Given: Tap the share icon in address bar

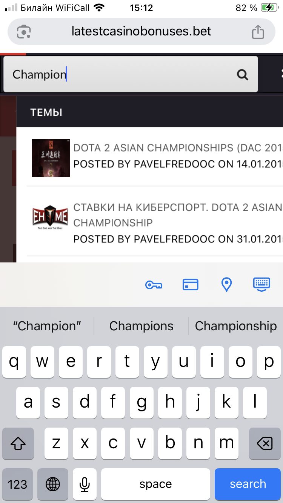Looking at the screenshot, I should pyautogui.click(x=258, y=32).
